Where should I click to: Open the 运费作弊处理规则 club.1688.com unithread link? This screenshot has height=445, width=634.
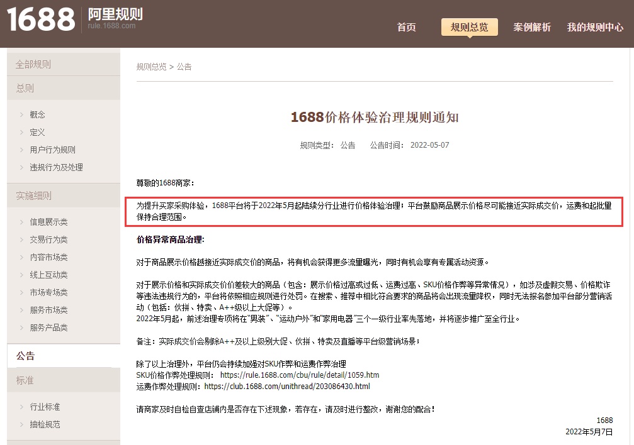point(287,387)
